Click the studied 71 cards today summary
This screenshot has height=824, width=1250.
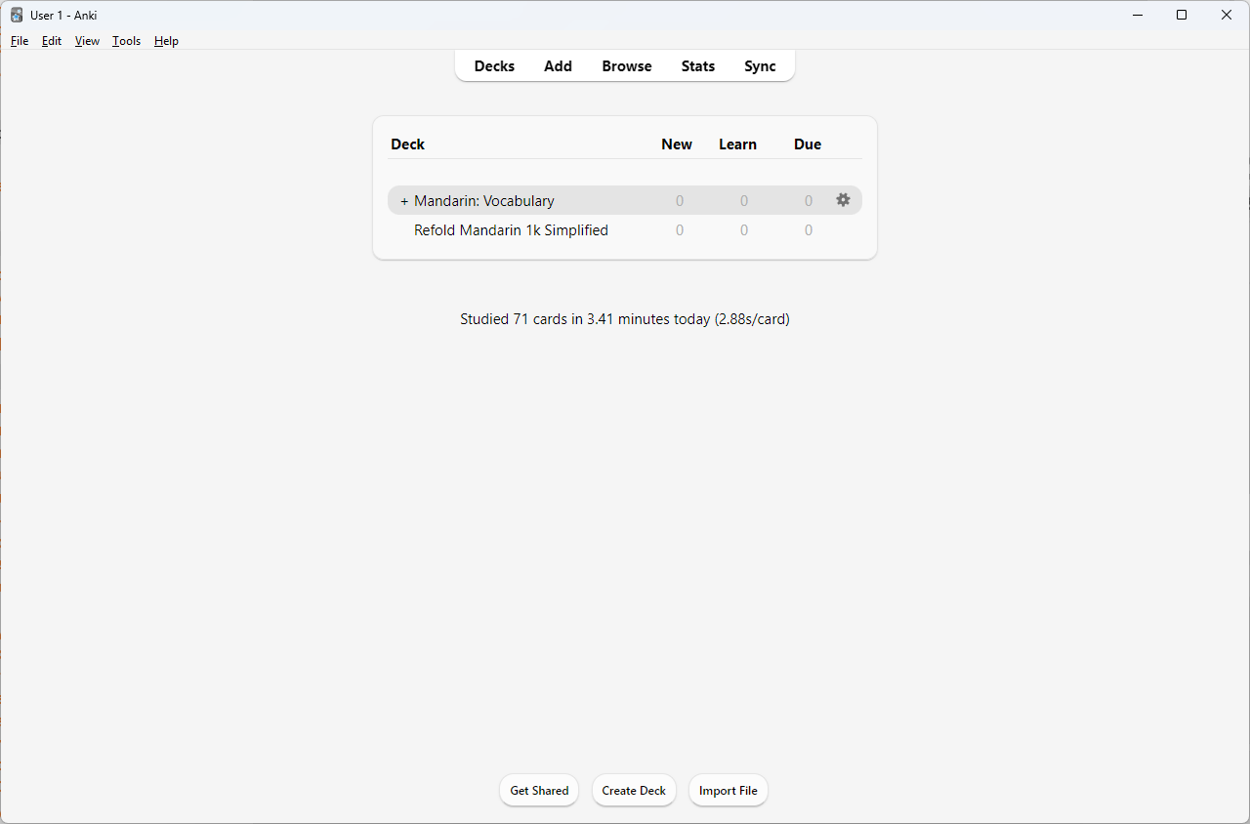click(625, 319)
